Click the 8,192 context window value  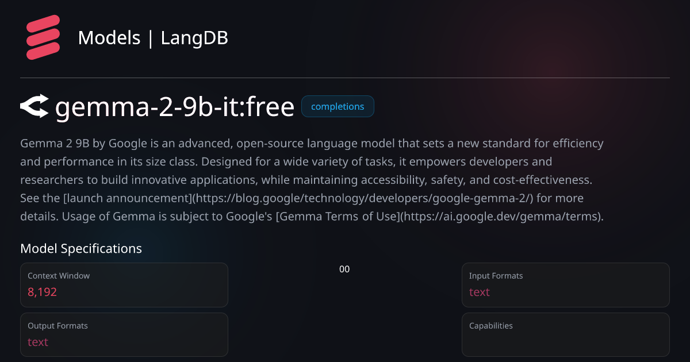[43, 292]
